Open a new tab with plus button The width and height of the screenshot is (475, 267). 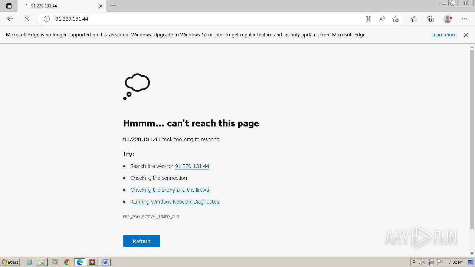(x=113, y=6)
